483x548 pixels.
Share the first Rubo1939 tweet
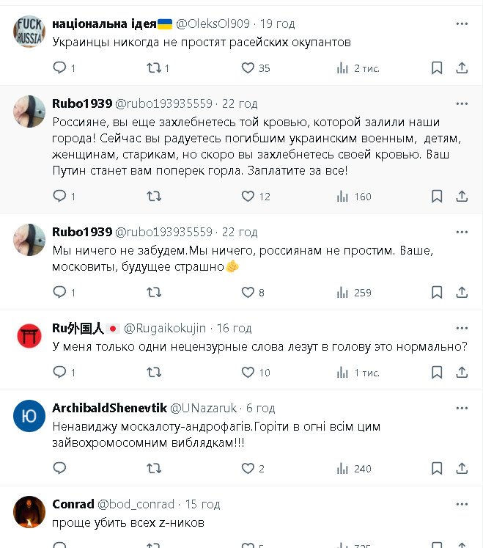coord(462,197)
